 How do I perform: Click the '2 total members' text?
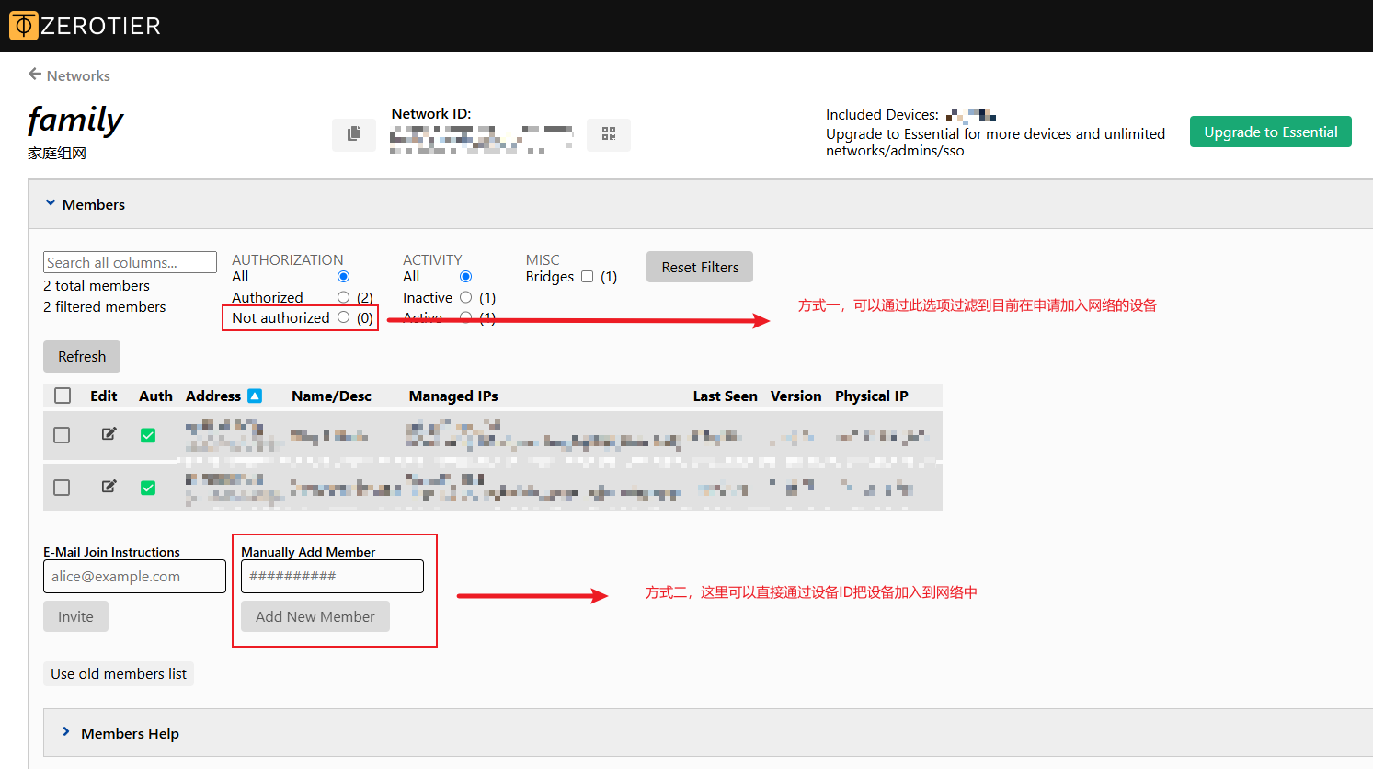tap(97, 285)
